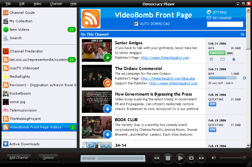Open the Channel Guide icon in sidebar

point(6,13)
